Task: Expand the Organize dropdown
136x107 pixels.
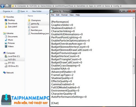Action: click(8, 11)
